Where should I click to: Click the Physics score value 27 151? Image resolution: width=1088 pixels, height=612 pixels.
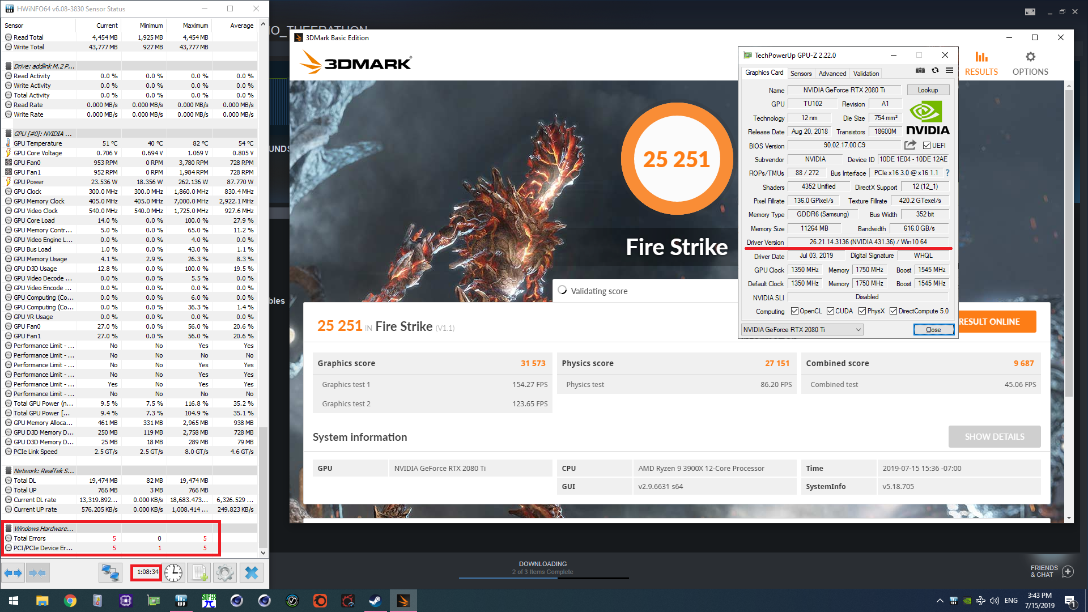click(777, 363)
